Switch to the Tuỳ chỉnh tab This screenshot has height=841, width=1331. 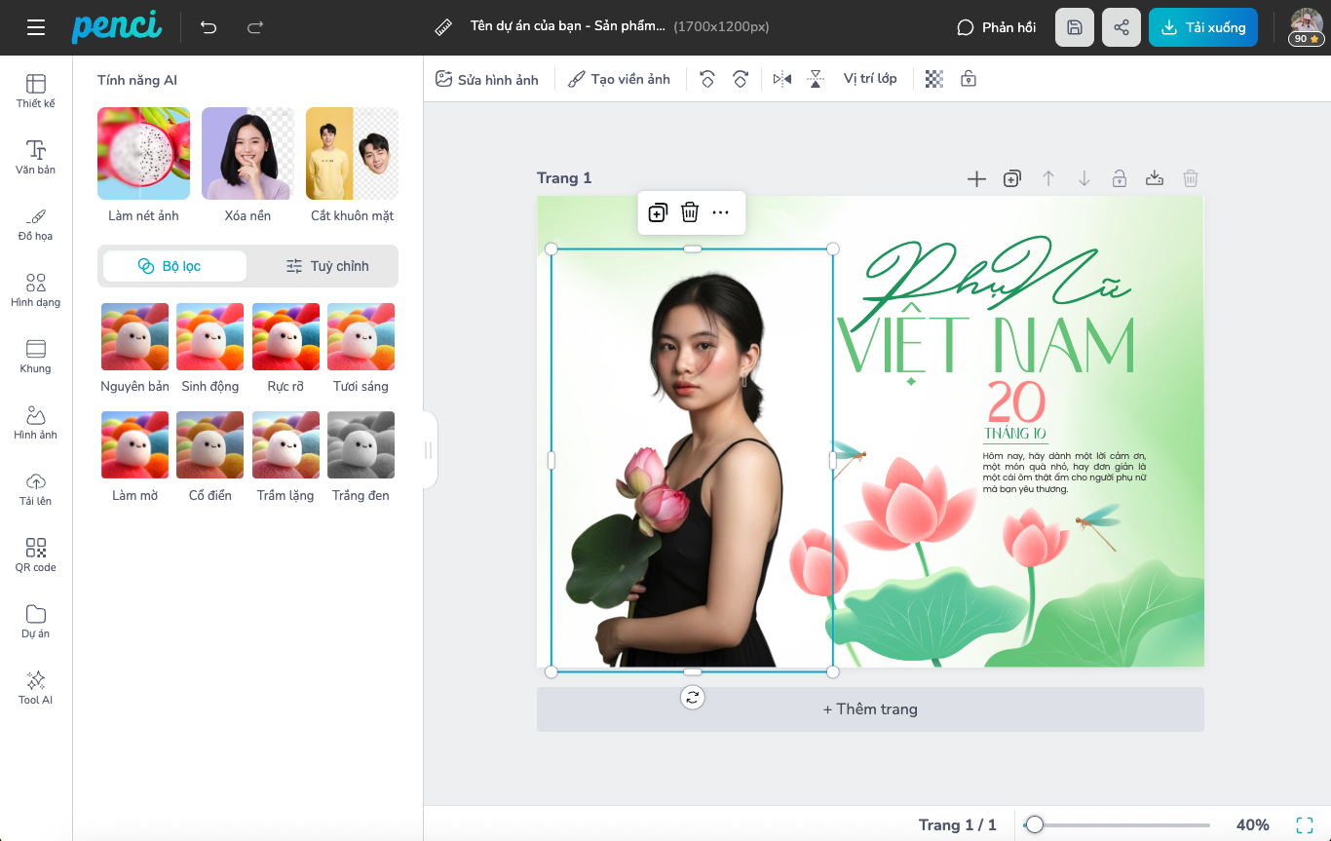point(326,266)
